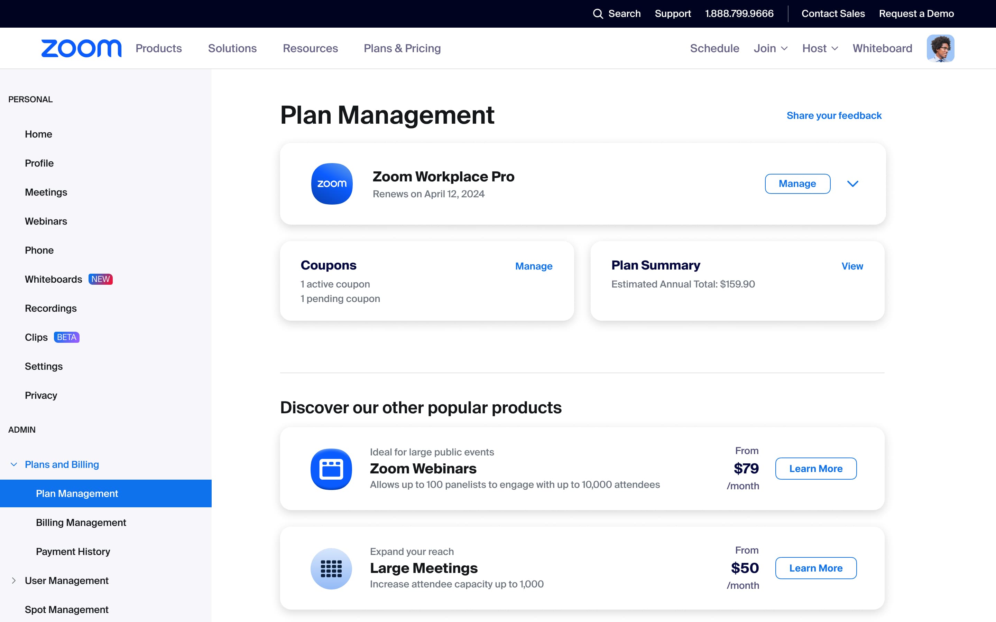Expand the User Management section
This screenshot has width=996, height=622.
[x=14, y=581]
